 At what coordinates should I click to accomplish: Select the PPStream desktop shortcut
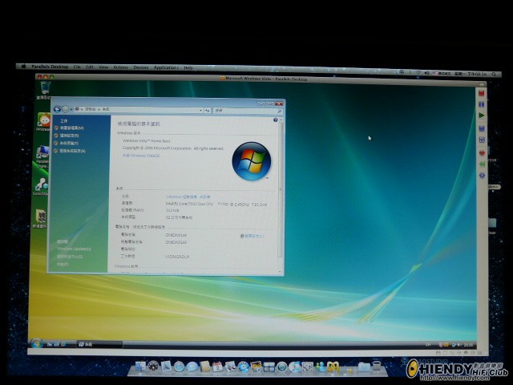(x=44, y=122)
